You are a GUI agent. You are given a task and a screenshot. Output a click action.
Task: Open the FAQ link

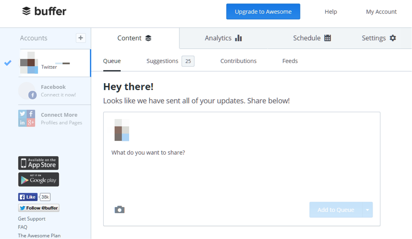click(23, 227)
